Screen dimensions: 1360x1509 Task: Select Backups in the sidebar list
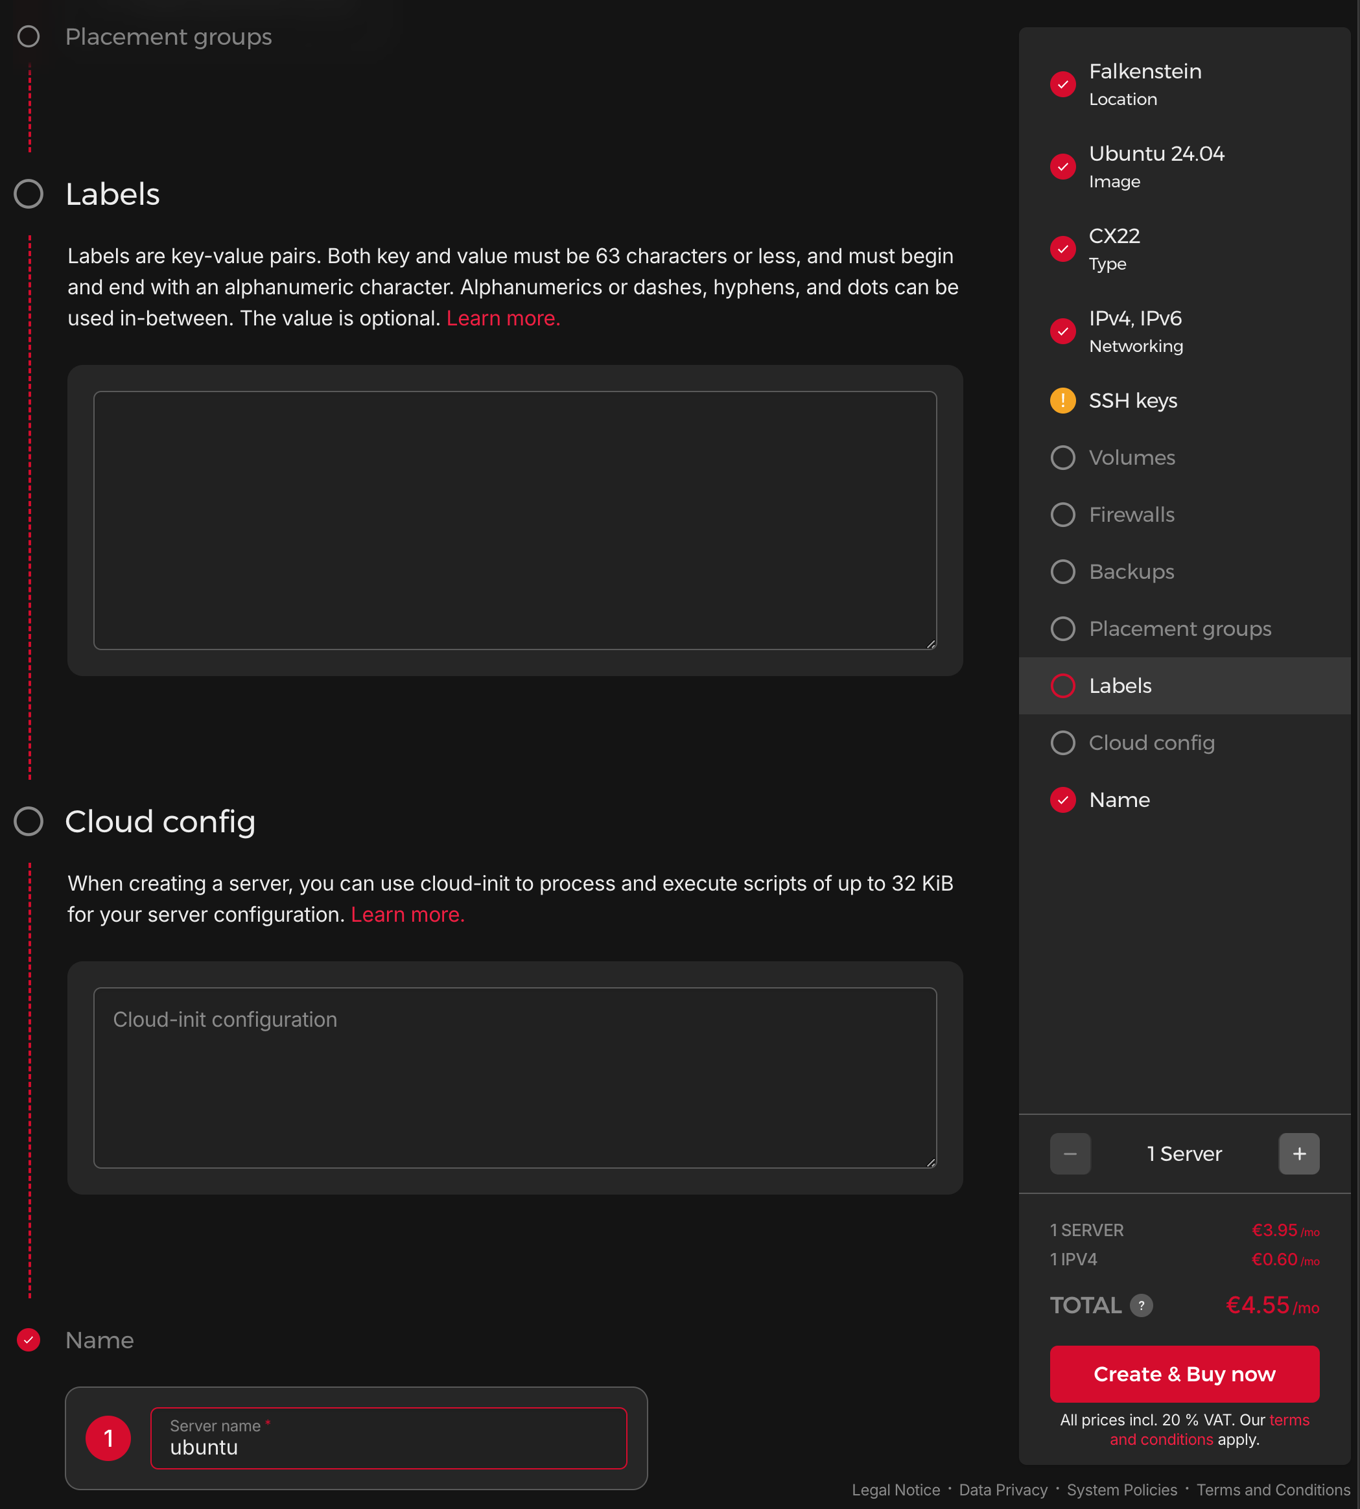(x=1131, y=572)
